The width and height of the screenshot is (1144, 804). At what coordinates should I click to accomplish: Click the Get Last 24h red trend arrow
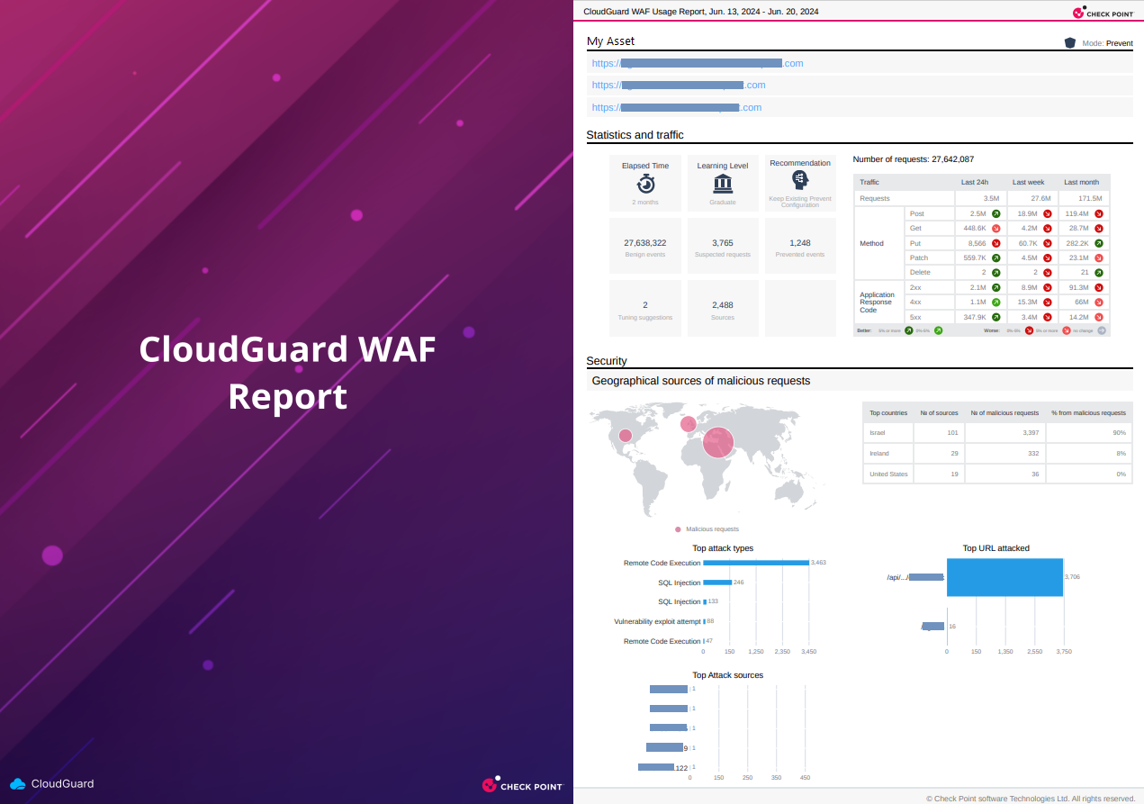point(996,228)
